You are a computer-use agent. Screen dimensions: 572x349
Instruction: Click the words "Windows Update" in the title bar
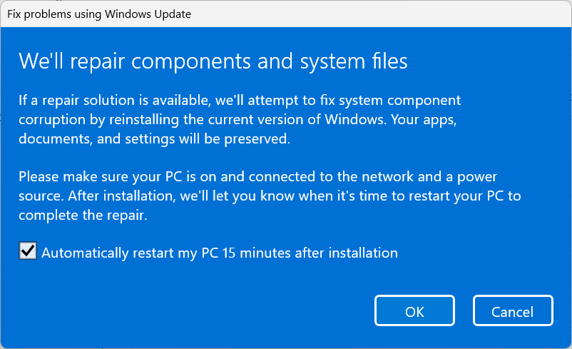pyautogui.click(x=155, y=14)
